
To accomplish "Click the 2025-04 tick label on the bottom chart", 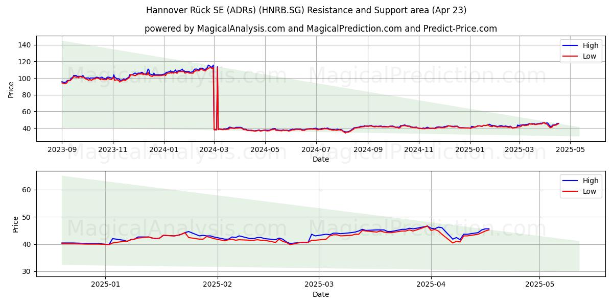I will tap(430, 285).
